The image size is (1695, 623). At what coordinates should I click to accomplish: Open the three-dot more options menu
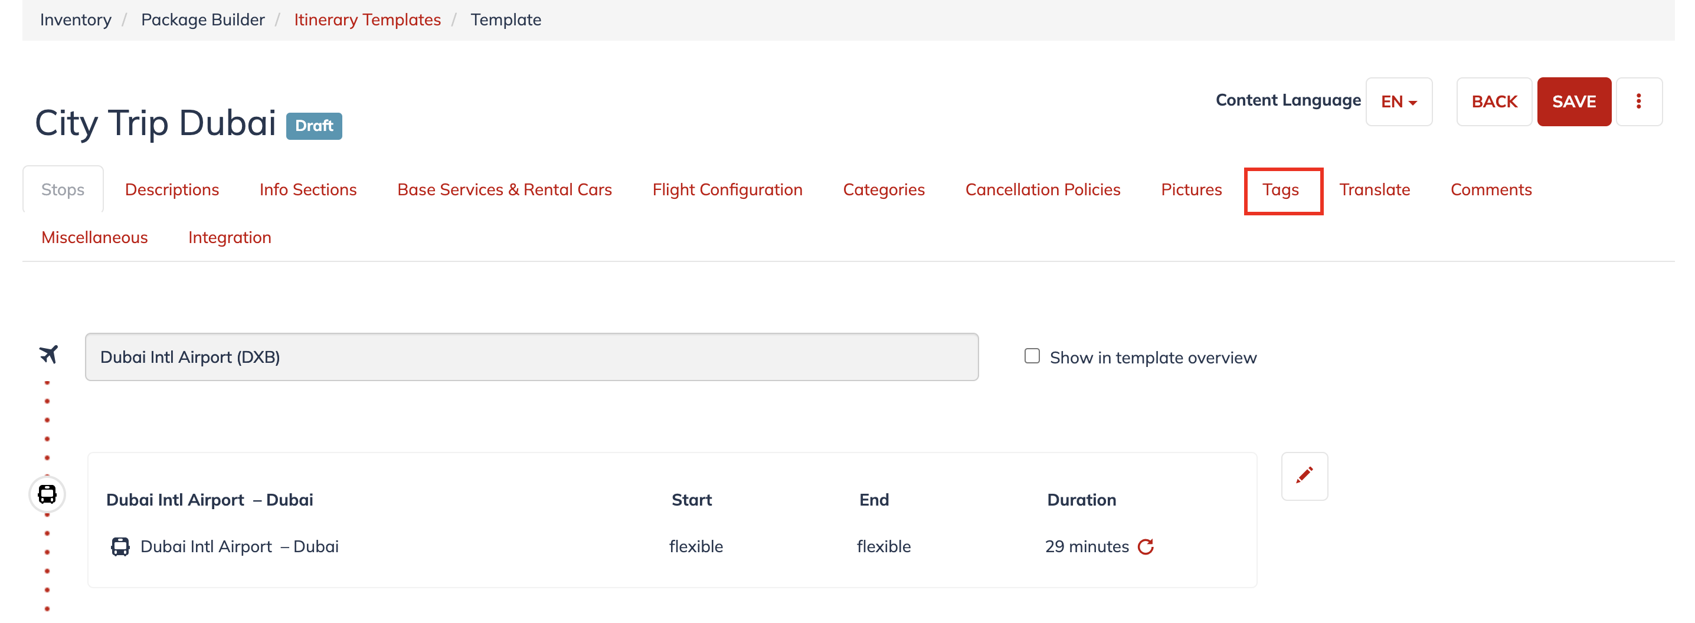click(1638, 101)
